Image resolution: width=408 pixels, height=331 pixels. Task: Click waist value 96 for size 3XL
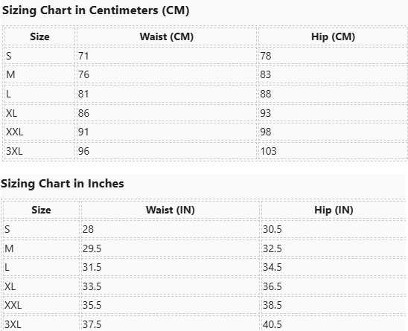[83, 151]
